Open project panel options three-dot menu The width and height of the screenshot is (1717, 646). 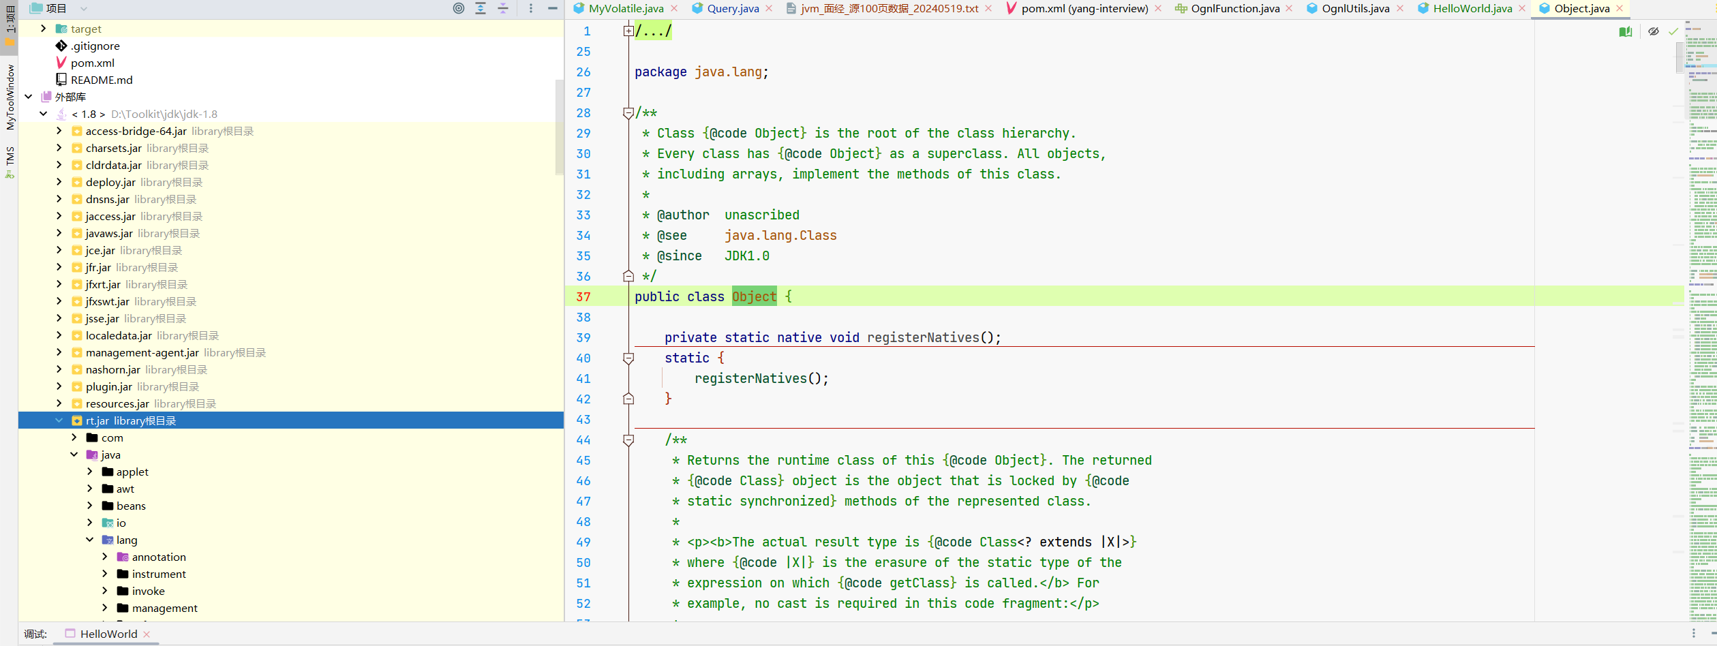pyautogui.click(x=531, y=8)
